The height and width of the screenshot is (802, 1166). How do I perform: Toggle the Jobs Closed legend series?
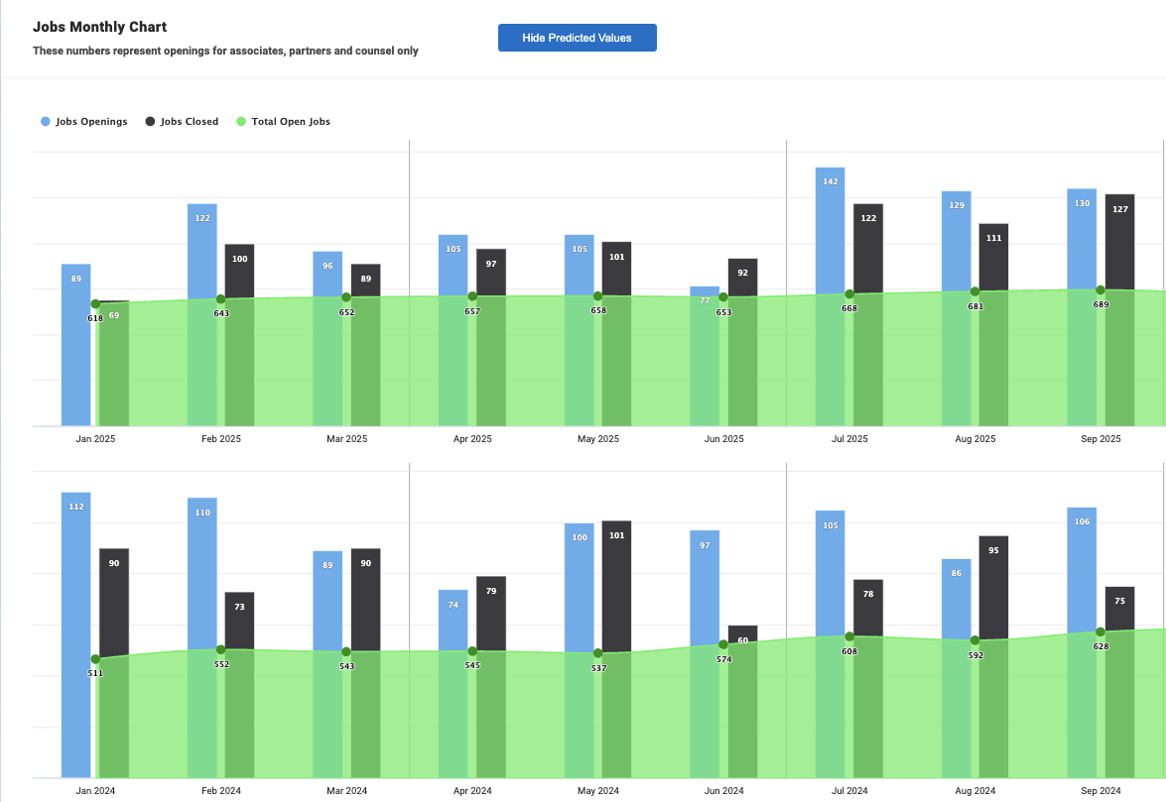pyautogui.click(x=189, y=122)
